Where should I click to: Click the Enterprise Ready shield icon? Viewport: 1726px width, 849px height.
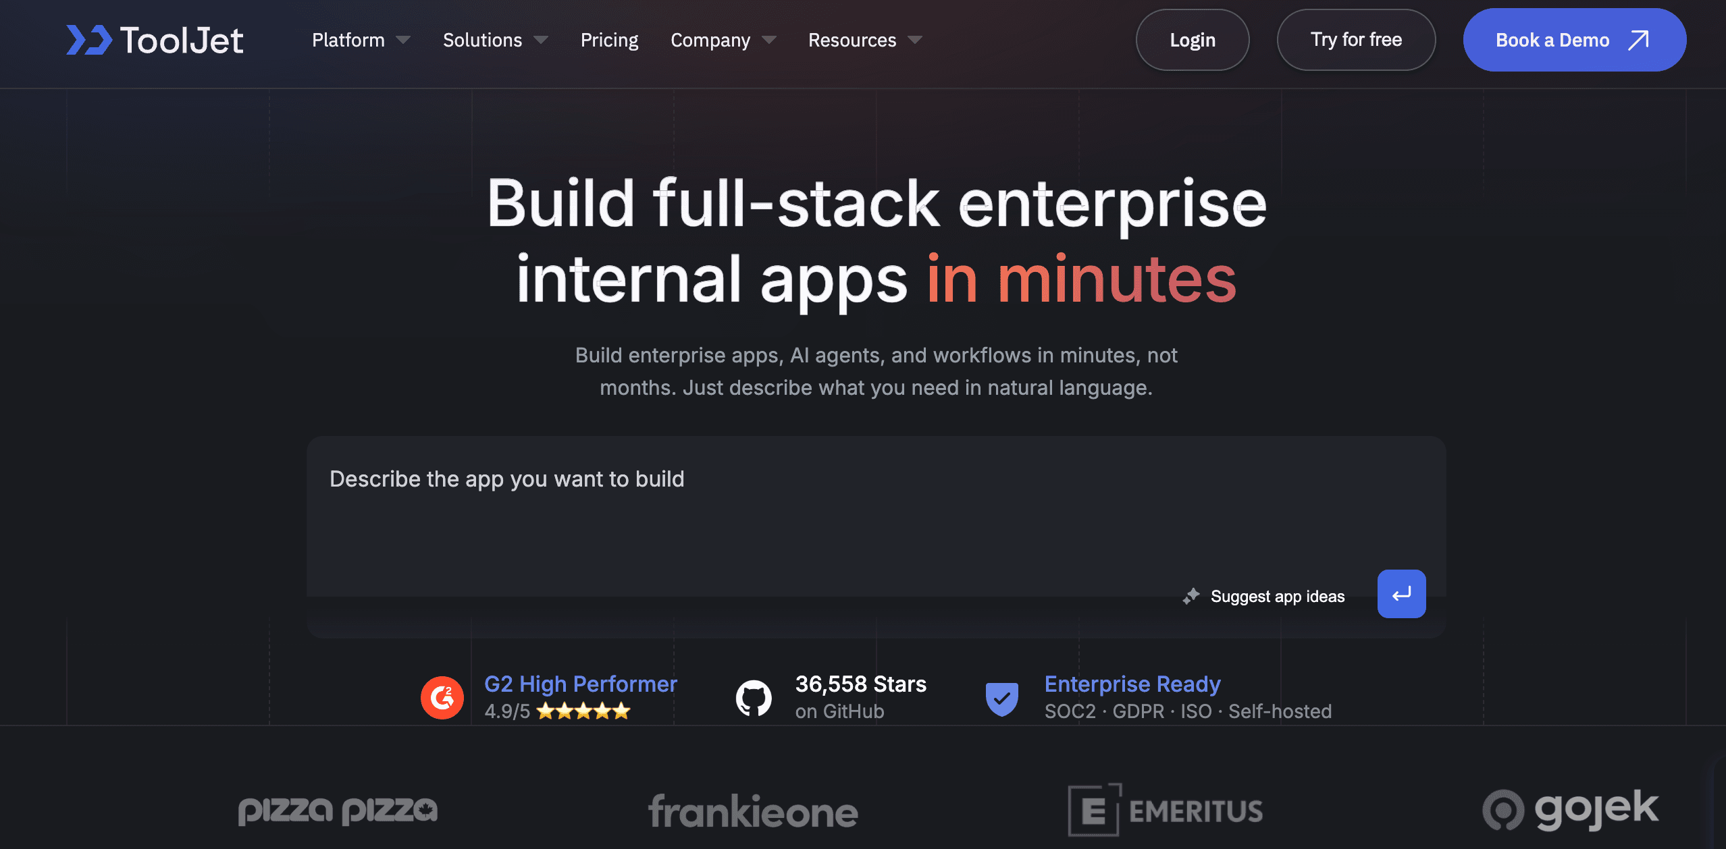[x=1001, y=699]
